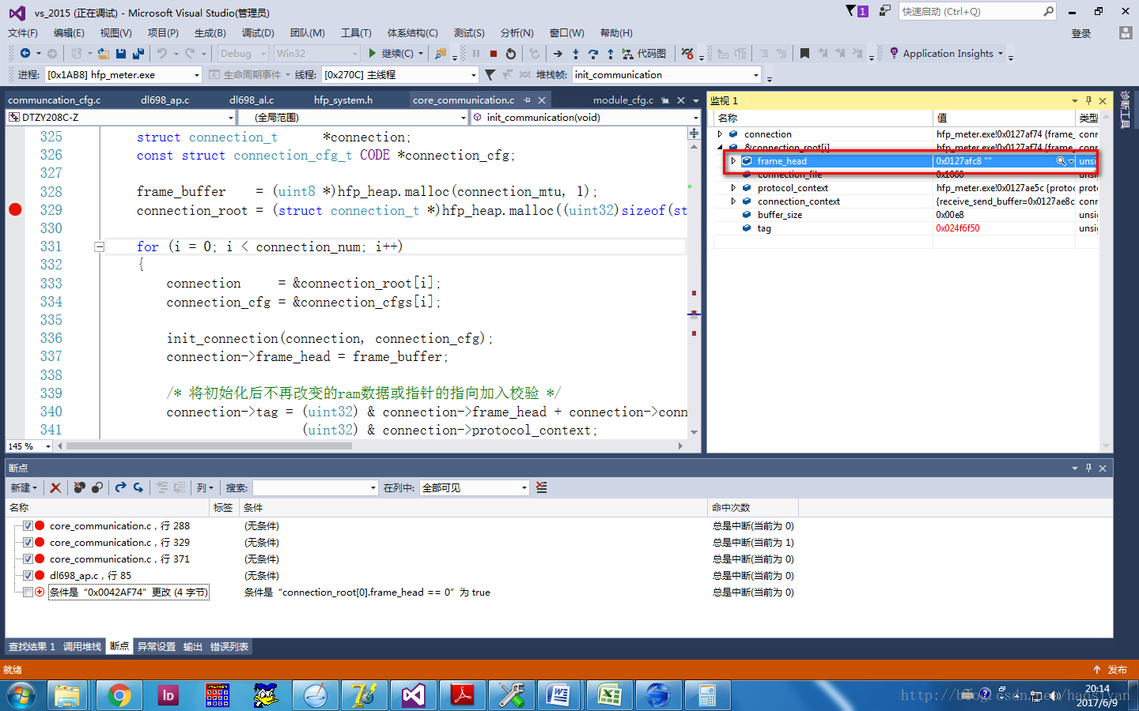Screen dimensions: 1139x711
Task: Open the 代码图 code map
Action: point(644,53)
